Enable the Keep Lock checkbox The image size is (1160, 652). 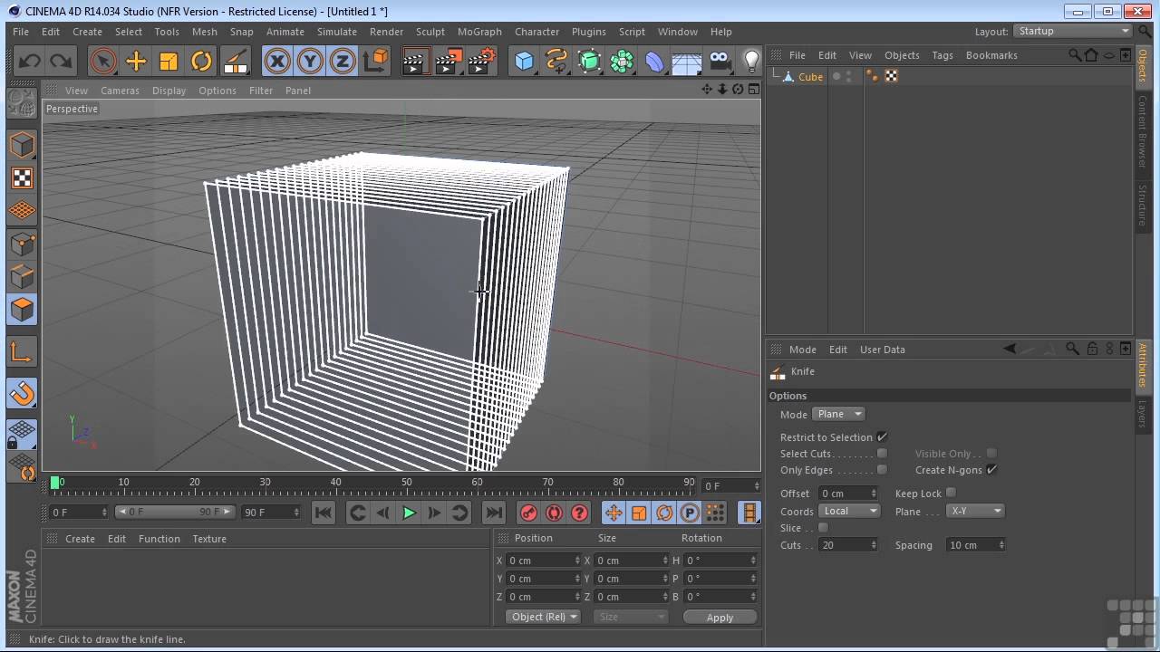pyautogui.click(x=951, y=493)
